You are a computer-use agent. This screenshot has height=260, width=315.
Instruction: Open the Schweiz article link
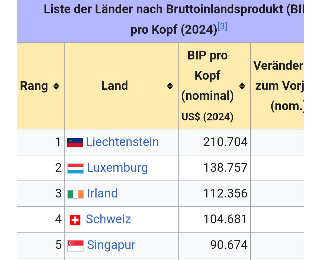108,219
